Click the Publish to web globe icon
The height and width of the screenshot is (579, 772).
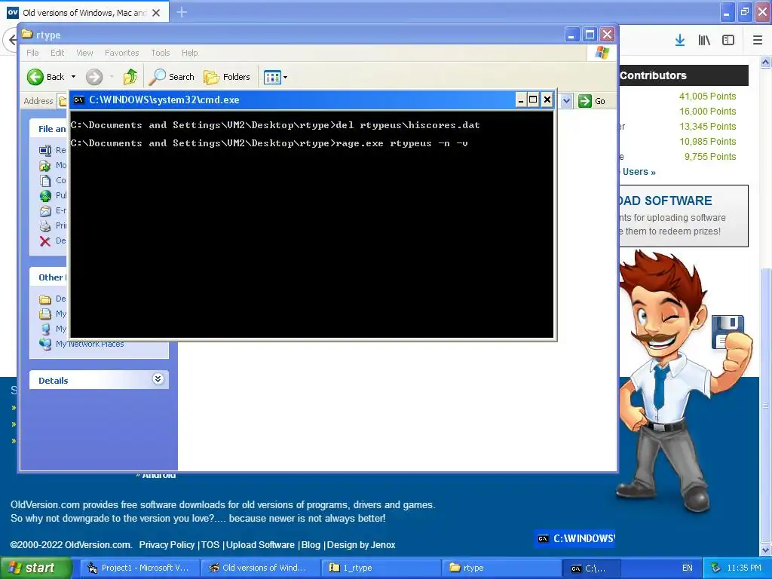click(x=45, y=195)
